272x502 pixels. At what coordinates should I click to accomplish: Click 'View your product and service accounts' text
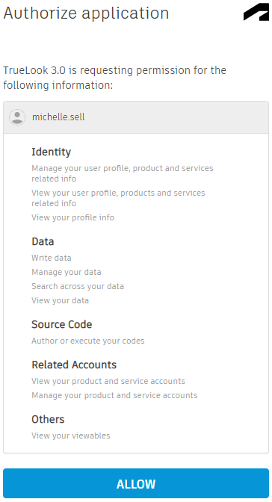point(108,381)
